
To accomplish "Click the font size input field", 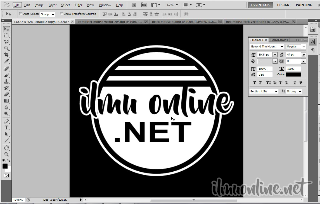I will (264, 55).
